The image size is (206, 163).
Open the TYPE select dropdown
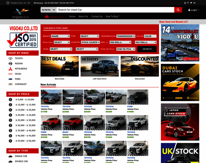tap(90, 36)
